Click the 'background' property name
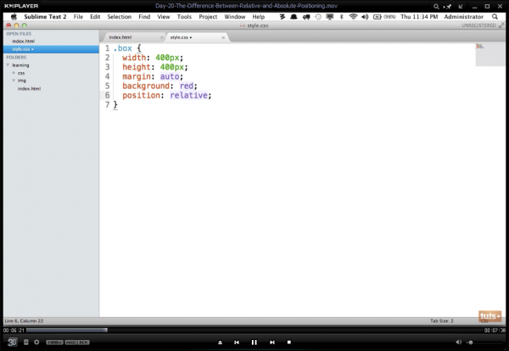Image resolution: width=509 pixels, height=351 pixels. (x=146, y=86)
